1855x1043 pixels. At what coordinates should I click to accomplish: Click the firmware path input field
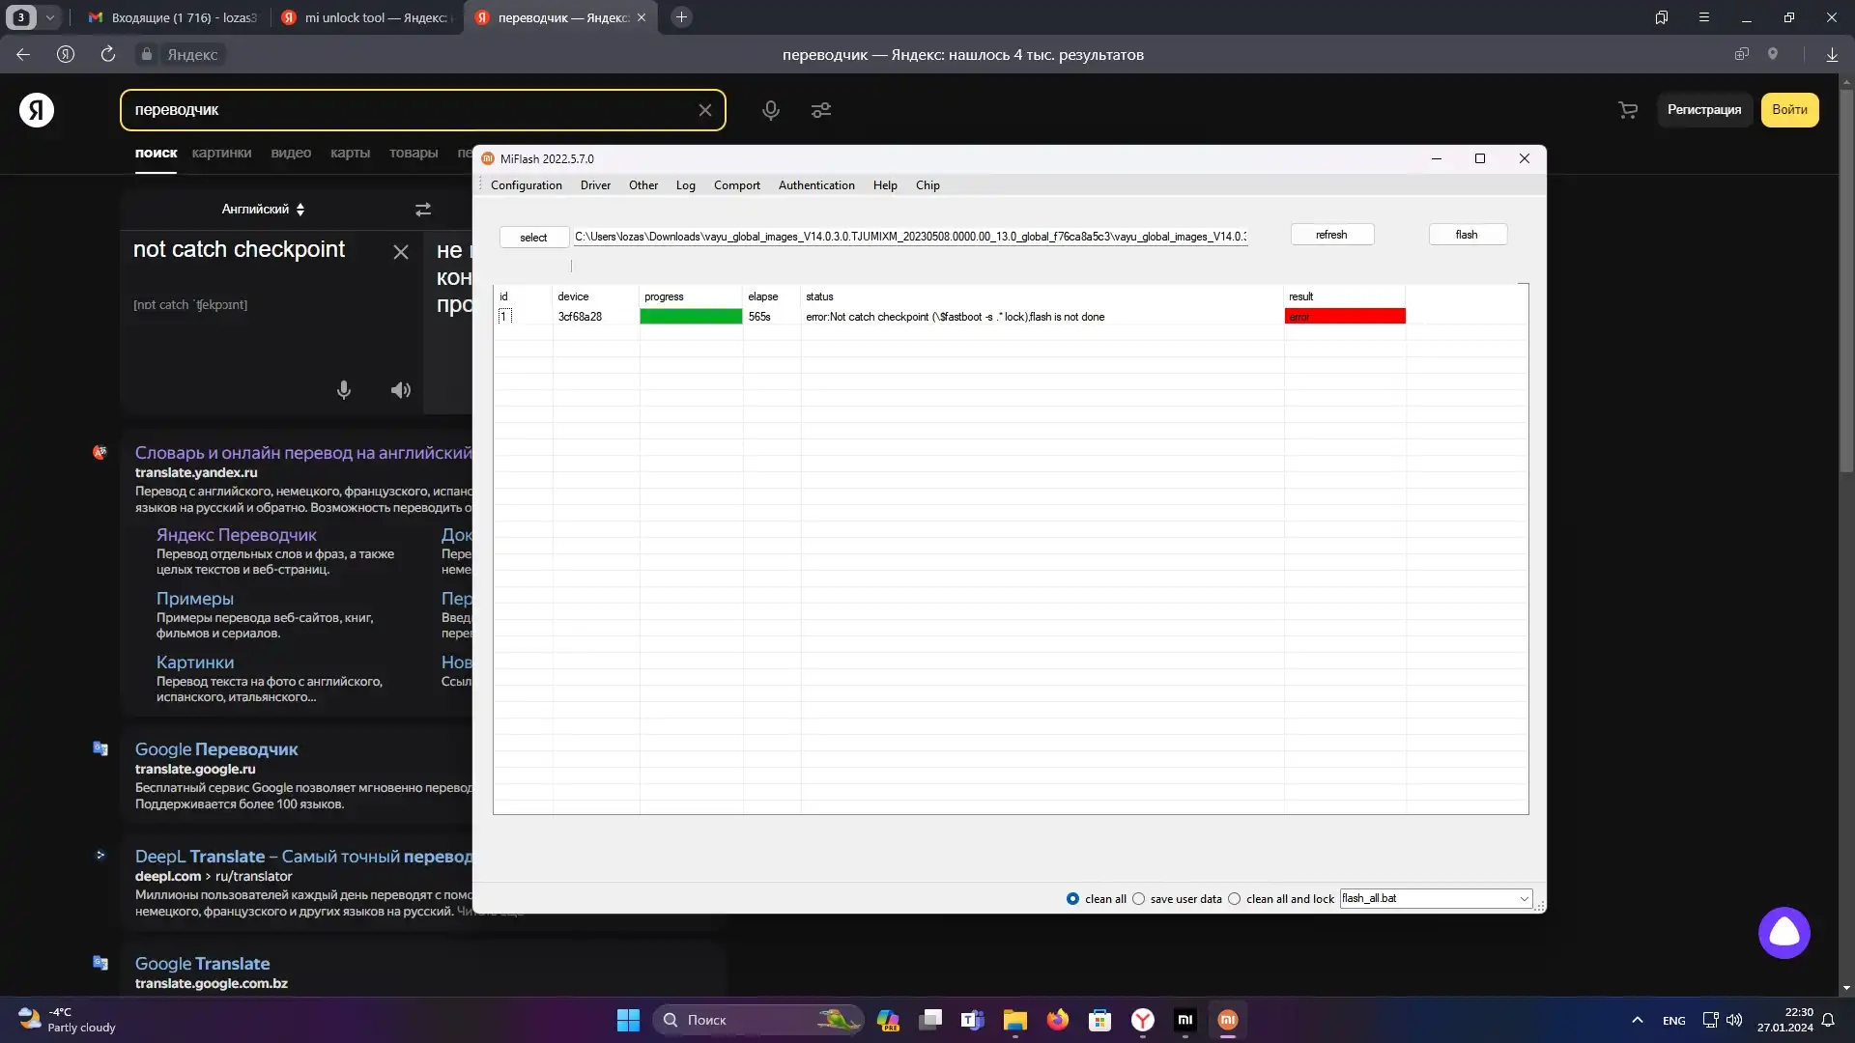point(910,237)
